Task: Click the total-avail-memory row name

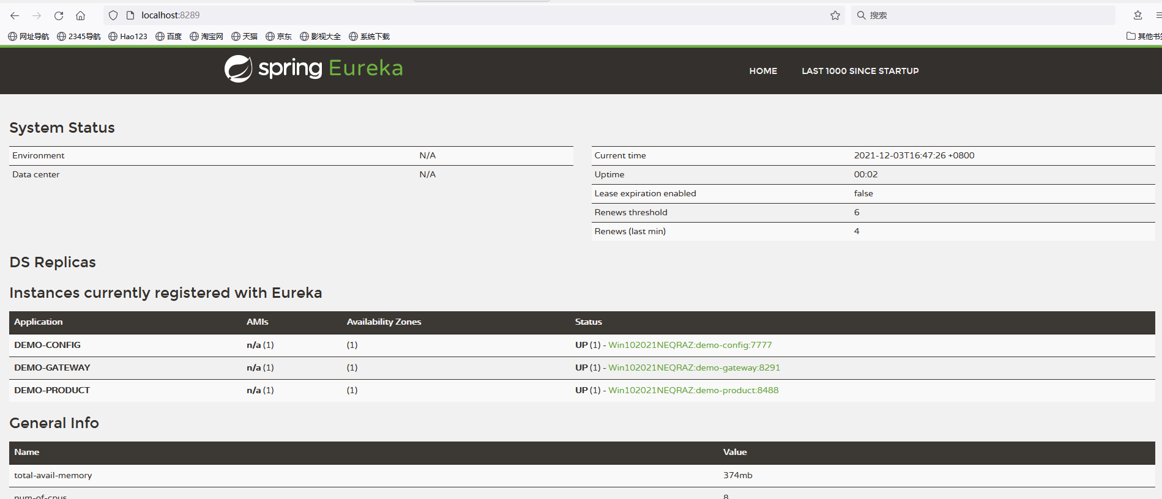Action: point(53,475)
